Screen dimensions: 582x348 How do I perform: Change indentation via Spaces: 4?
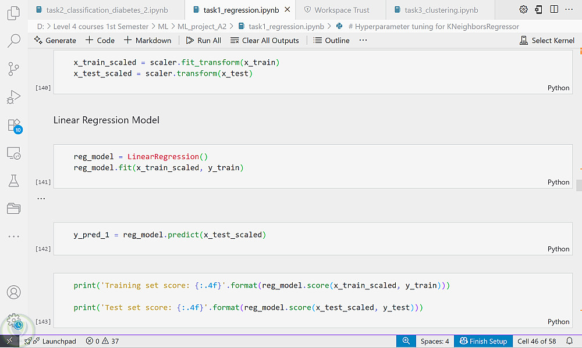(435, 341)
